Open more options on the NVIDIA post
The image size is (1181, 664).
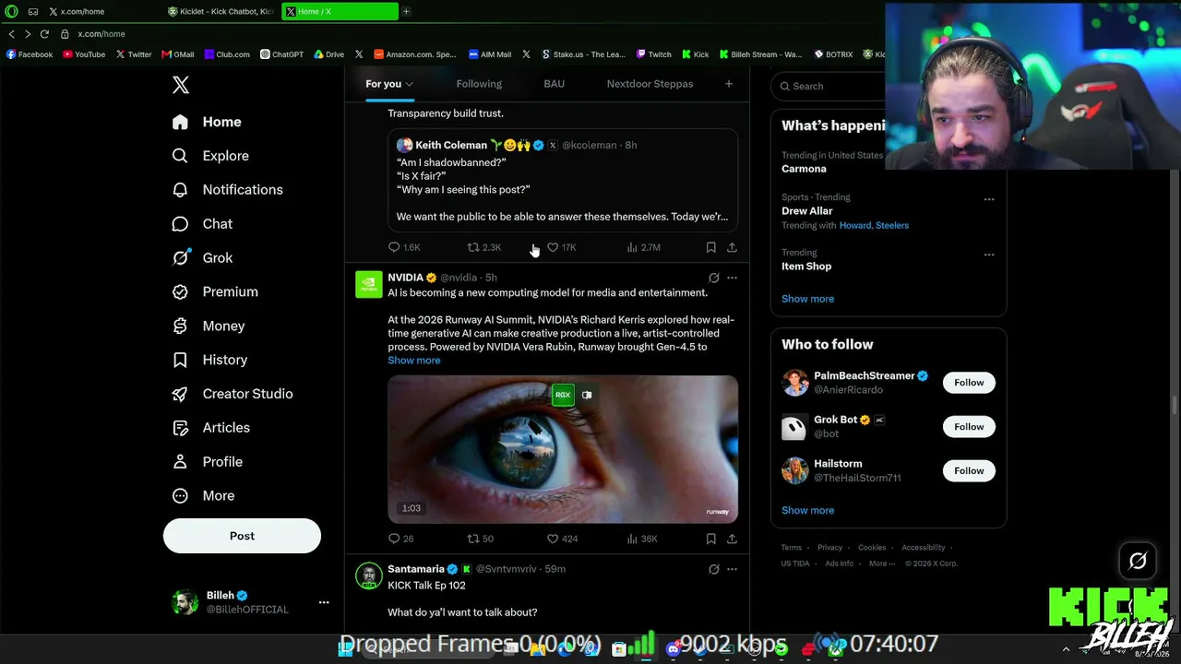click(732, 278)
